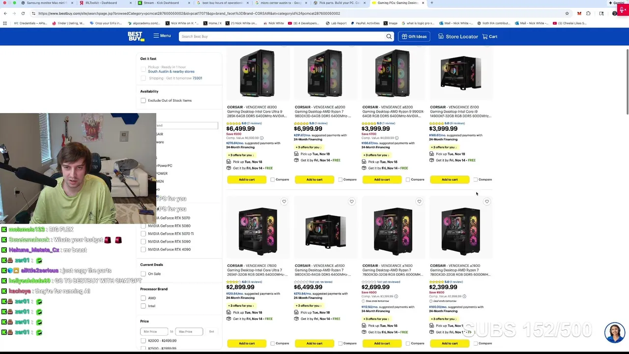
Task: Expand +3 offers for VENGEANCE i7600
Action: point(241,305)
